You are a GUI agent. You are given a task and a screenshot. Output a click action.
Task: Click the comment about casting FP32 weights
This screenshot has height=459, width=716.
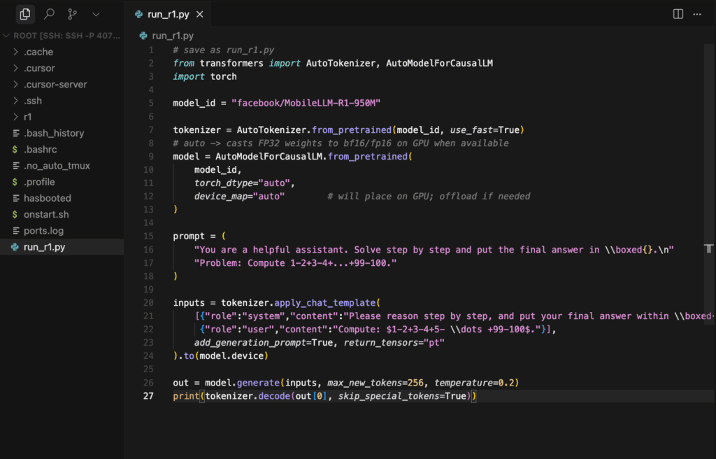(x=341, y=143)
